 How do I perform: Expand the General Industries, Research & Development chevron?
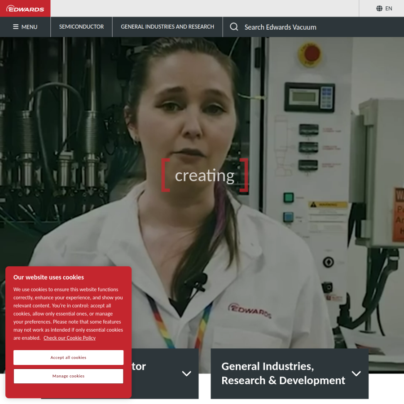356,373
